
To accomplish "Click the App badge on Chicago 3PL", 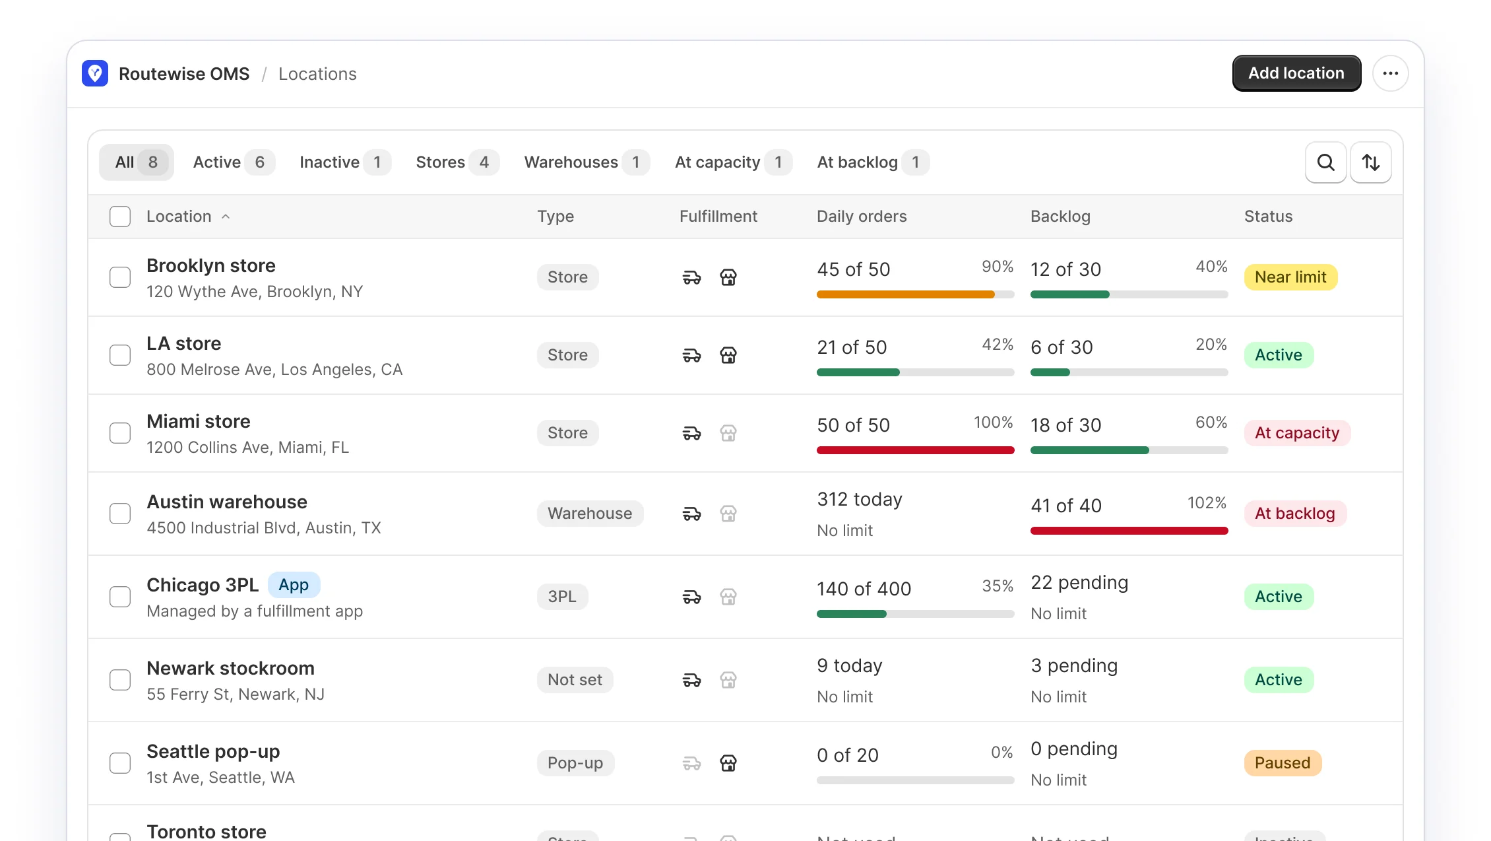I will tap(294, 585).
